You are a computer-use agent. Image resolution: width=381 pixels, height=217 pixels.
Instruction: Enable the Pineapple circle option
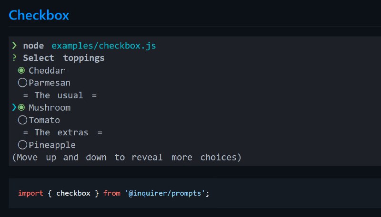click(x=22, y=145)
